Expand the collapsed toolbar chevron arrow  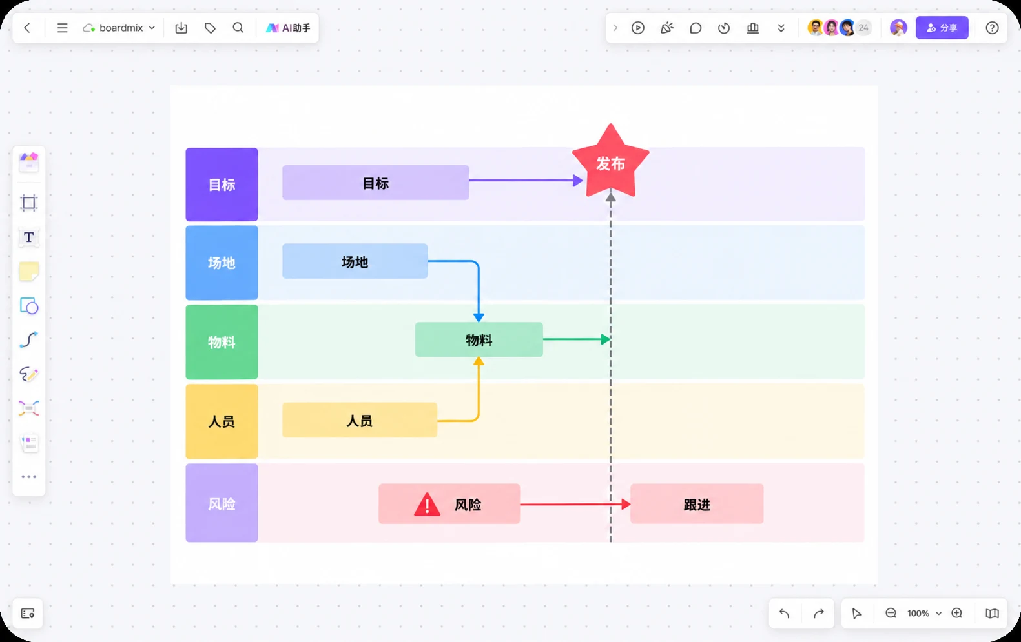[x=615, y=28]
